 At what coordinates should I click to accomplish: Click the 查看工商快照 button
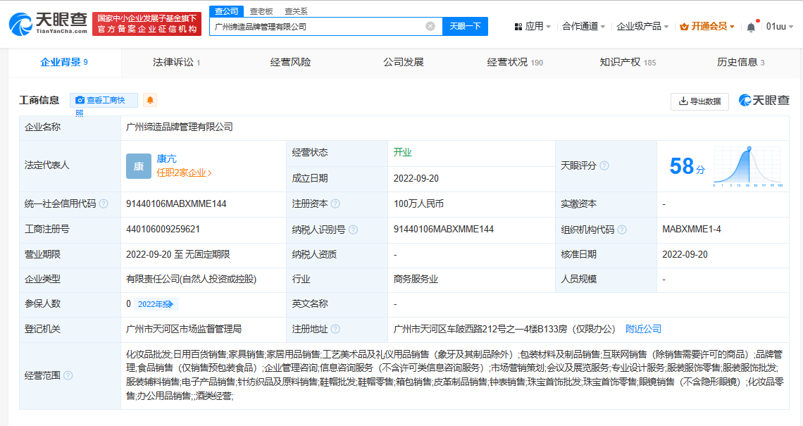click(x=104, y=101)
